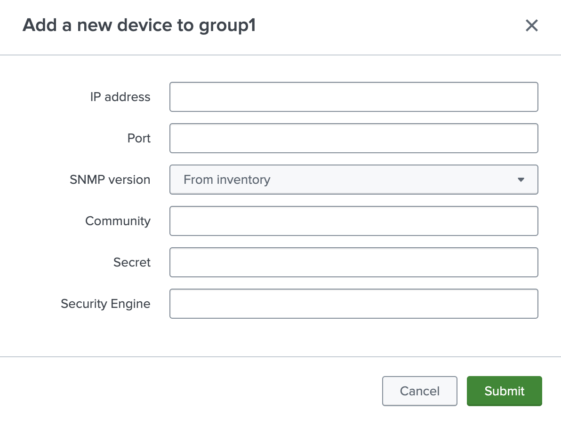The width and height of the screenshot is (561, 424).
Task: Focus the Port input box
Action: (354, 138)
